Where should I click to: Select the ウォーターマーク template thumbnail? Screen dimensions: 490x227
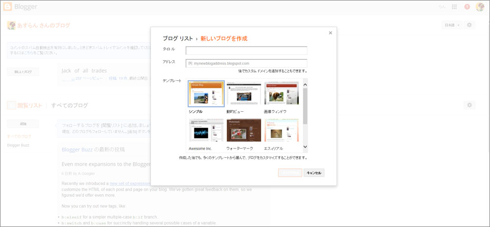[x=244, y=130]
